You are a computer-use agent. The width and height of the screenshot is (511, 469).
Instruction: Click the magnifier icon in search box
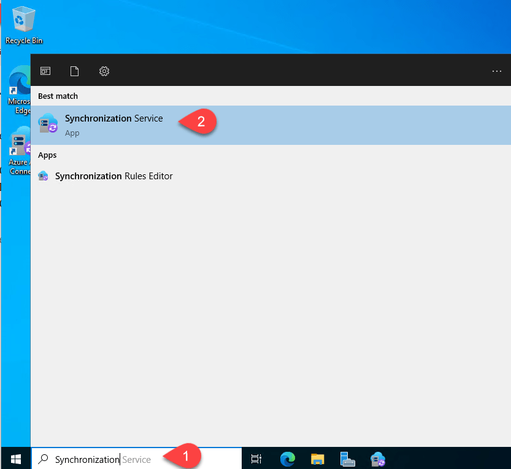(x=43, y=459)
